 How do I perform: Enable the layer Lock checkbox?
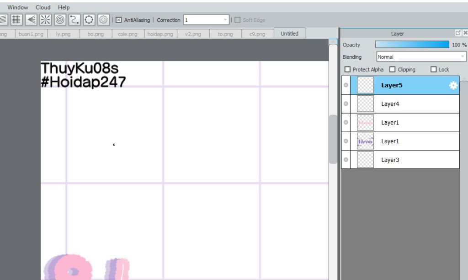click(x=434, y=69)
